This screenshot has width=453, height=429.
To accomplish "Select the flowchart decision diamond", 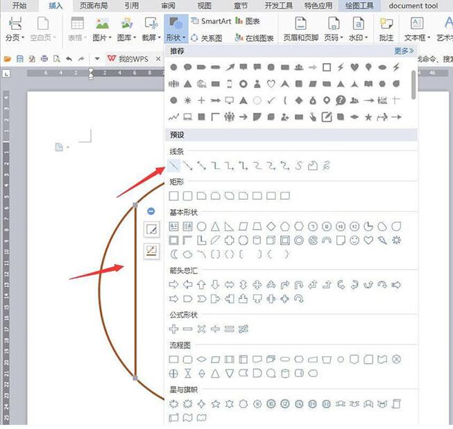I will [201, 360].
